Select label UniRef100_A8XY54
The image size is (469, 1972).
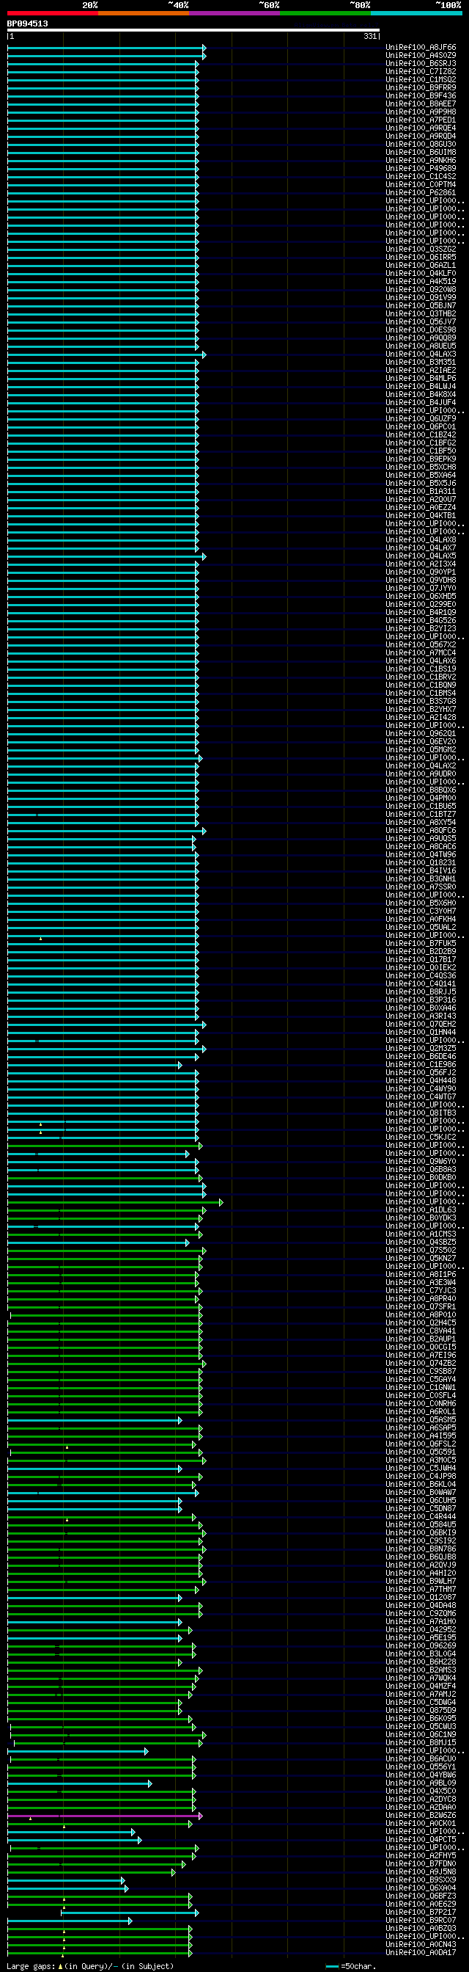pos(421,822)
